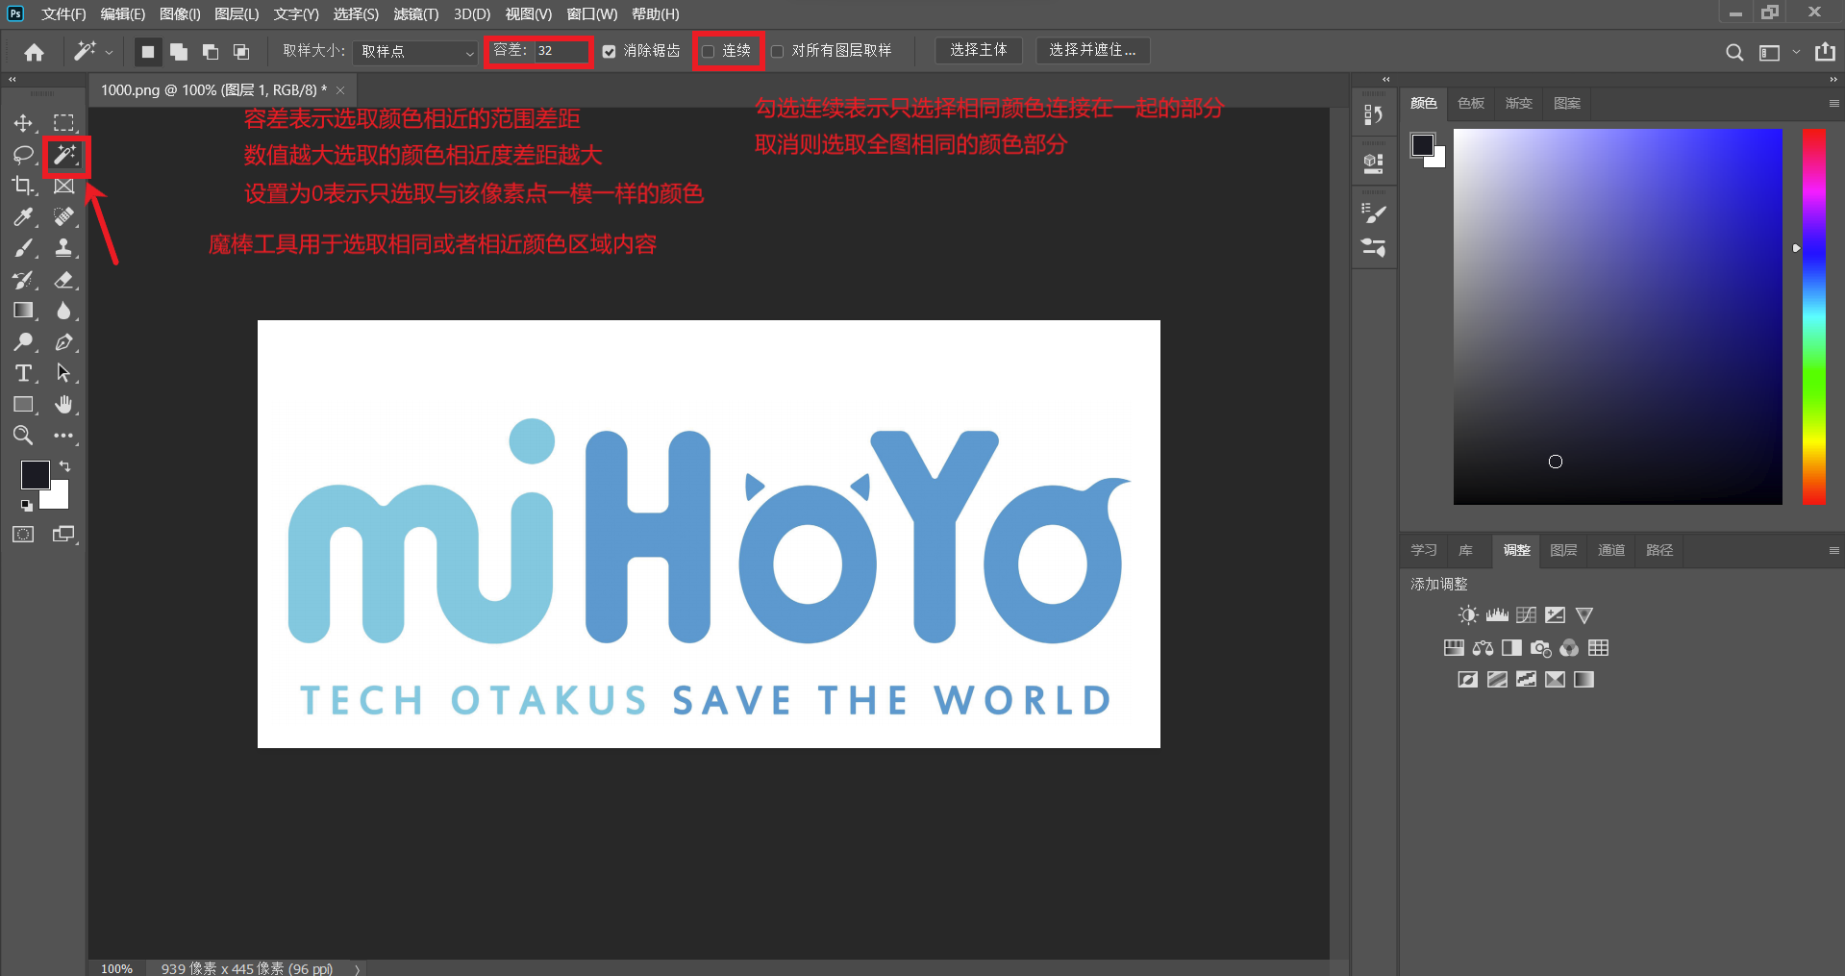Click the hue slider in Color panel

click(1814, 316)
